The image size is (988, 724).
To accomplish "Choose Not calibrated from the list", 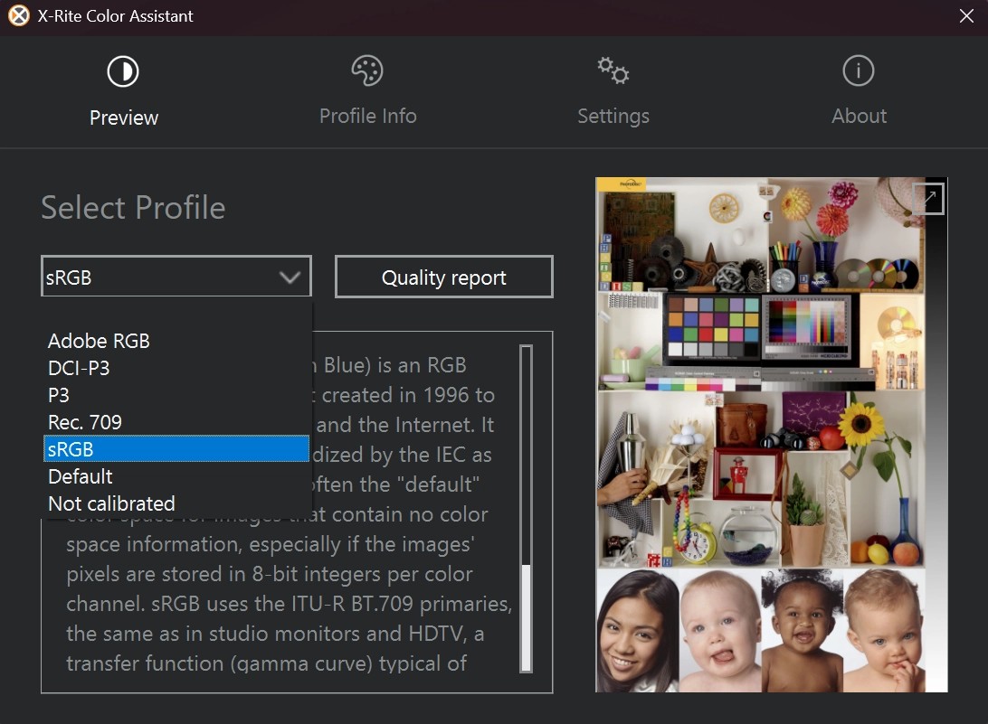I will tap(111, 503).
